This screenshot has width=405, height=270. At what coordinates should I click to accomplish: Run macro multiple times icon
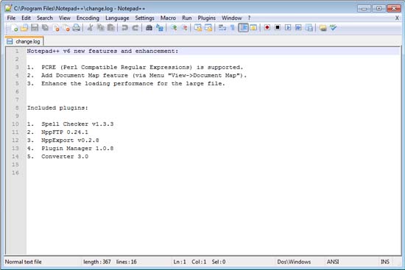tap(298, 27)
